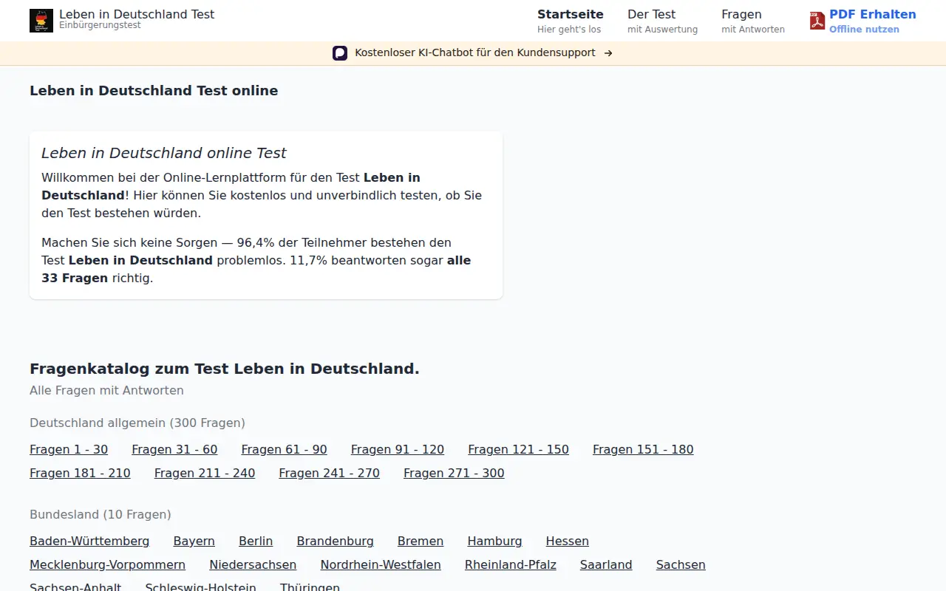Click the 'Einbürgerungstest' subtitle under site title
The image size is (946, 591).
100,25
